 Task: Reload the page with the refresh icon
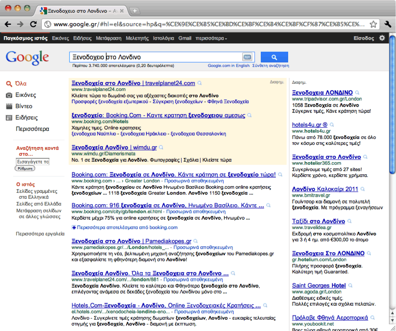point(33,24)
